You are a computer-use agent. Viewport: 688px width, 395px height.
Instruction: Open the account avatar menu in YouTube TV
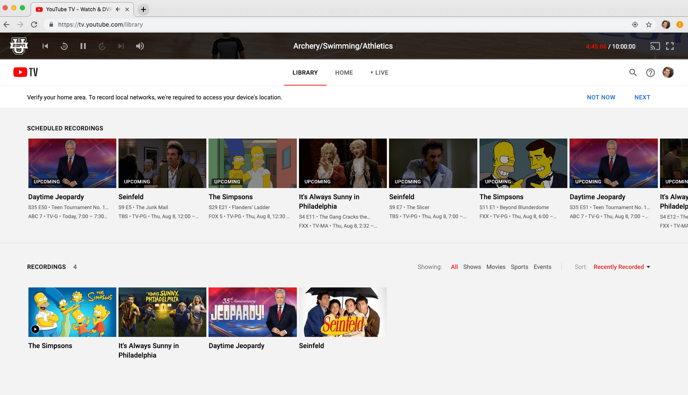(668, 72)
